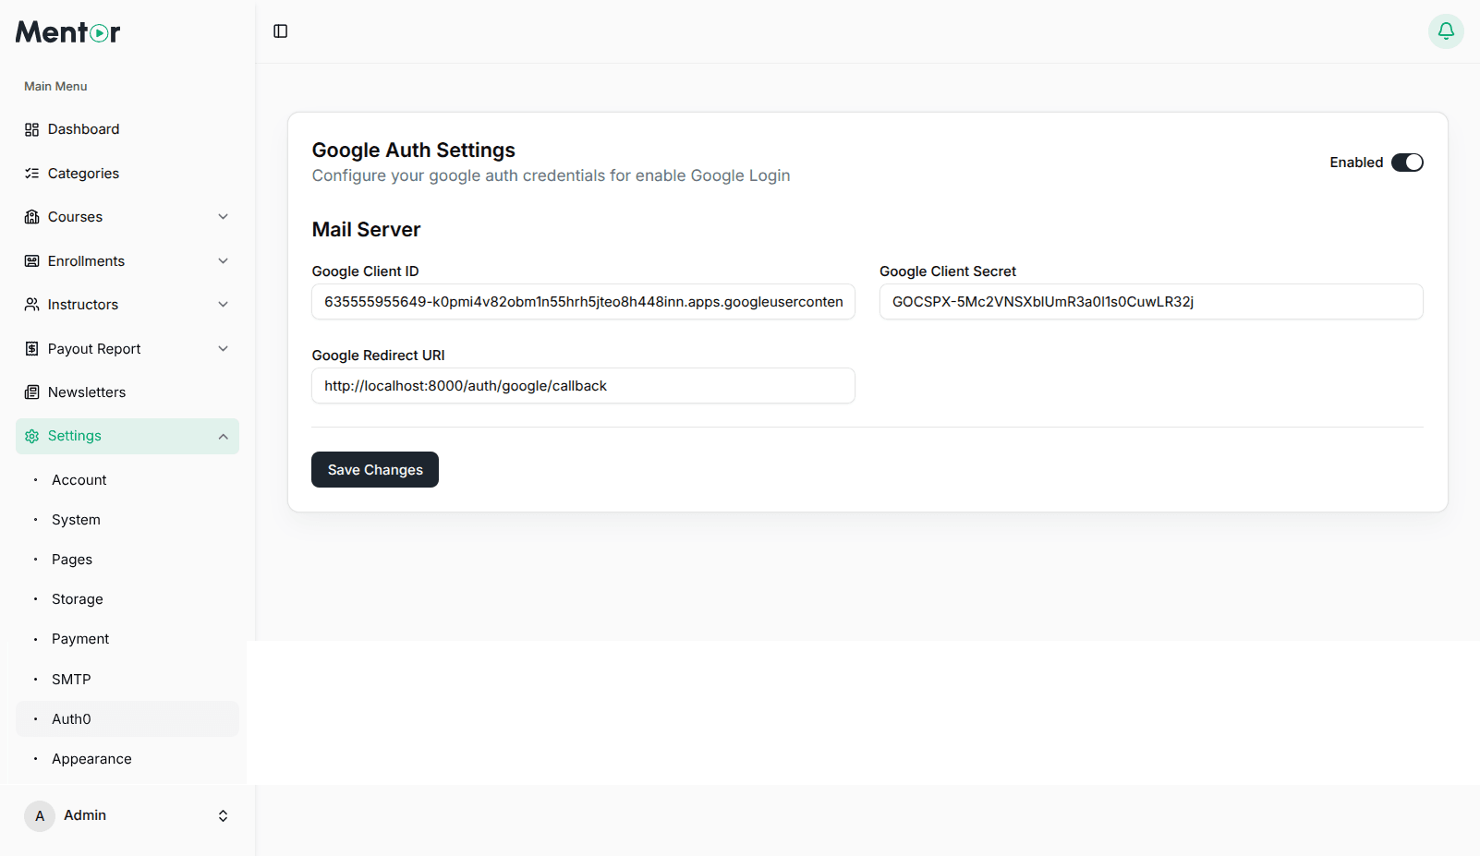Expand the Courses menu chevron
This screenshot has width=1480, height=856.
tap(223, 216)
